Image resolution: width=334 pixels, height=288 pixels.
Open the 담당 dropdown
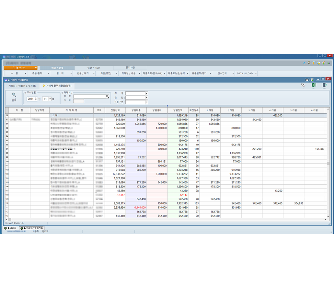146,98
